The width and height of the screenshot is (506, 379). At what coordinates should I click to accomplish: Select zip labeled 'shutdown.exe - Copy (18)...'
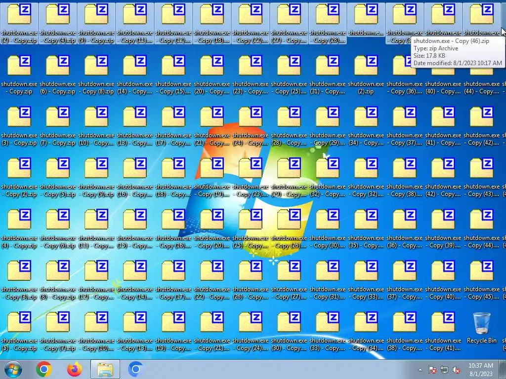(x=211, y=24)
